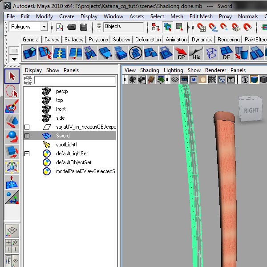Open the Polygons menu set dropdown
This screenshot has height=267, width=267.
pos(44,27)
